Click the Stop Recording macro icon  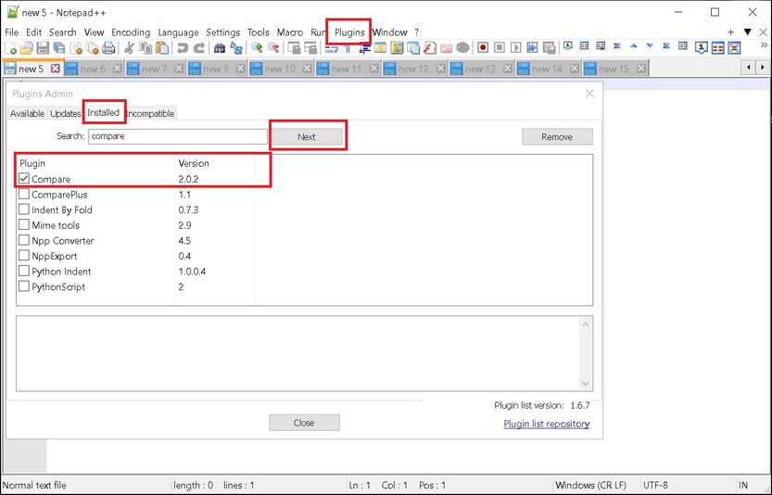[x=500, y=48]
